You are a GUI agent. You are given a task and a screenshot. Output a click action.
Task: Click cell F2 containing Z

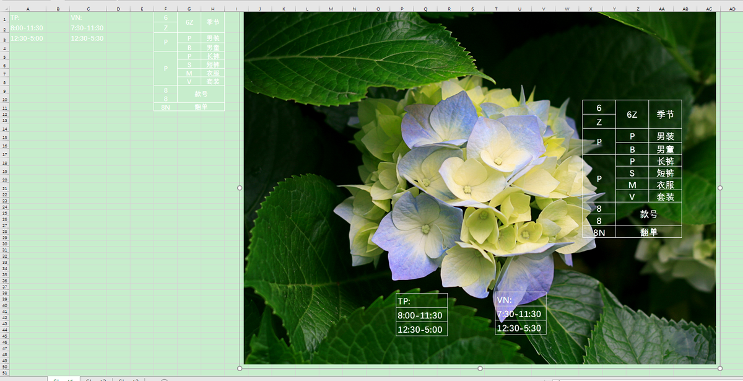point(165,28)
